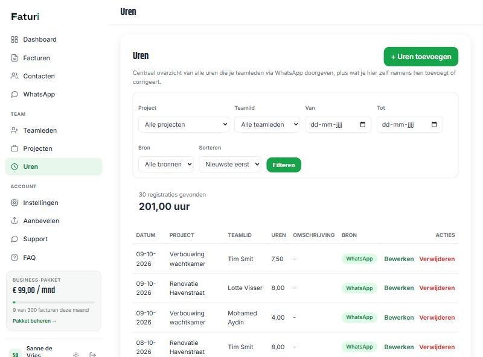Open the Projecten page
This screenshot has width=483, height=357.
click(54, 148)
